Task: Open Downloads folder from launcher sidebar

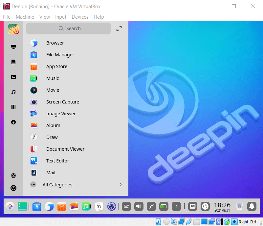Action: [13, 122]
